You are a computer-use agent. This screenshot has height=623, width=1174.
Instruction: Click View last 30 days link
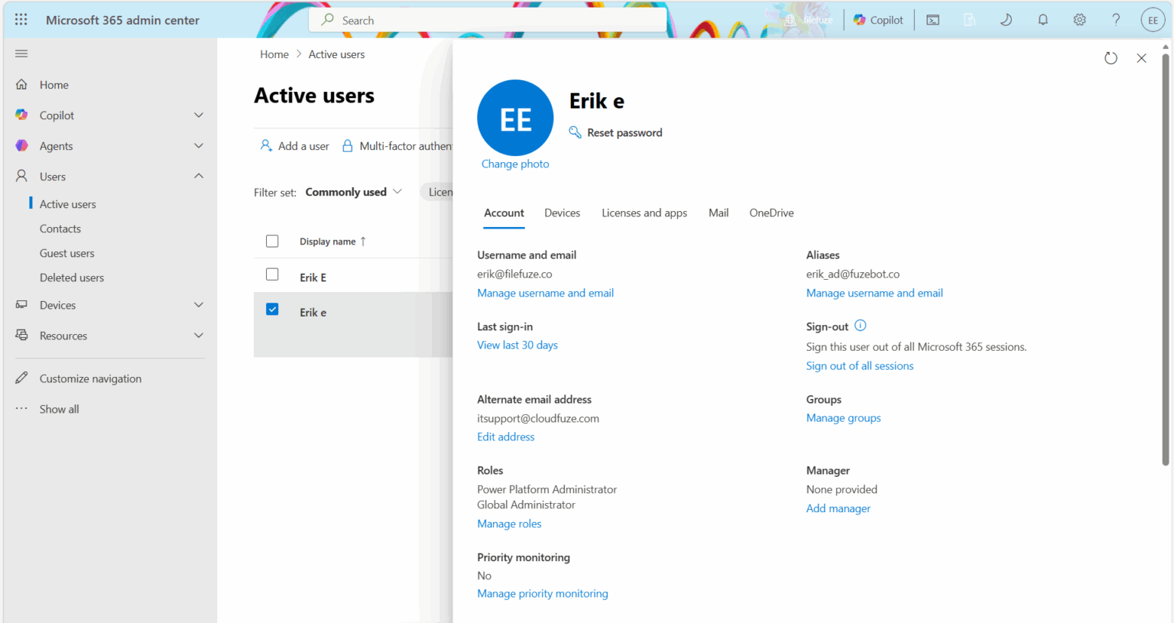pos(517,345)
